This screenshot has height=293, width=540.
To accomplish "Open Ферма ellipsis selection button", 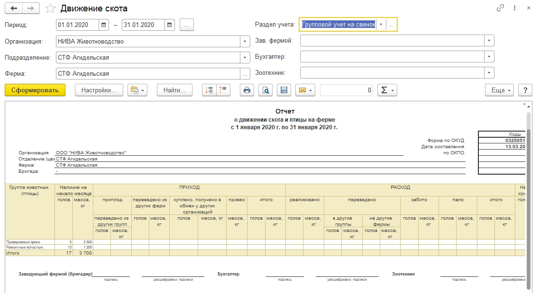I will [245, 73].
